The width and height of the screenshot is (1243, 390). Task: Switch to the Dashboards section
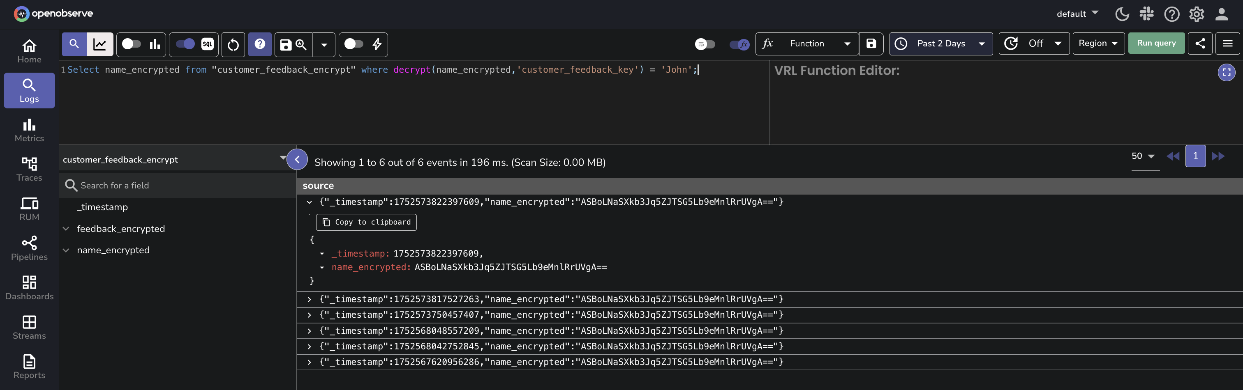(29, 288)
